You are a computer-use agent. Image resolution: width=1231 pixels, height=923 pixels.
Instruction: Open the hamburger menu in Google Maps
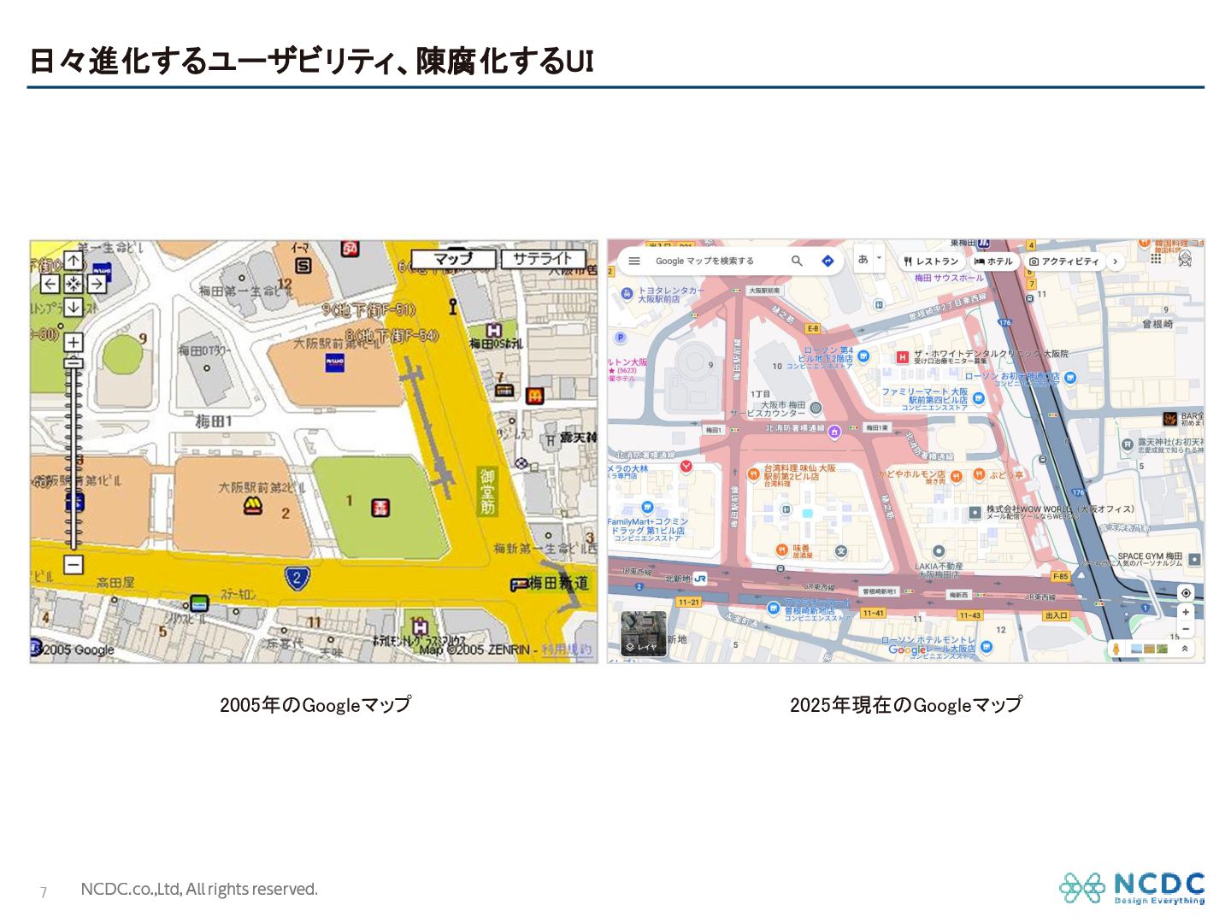pyautogui.click(x=634, y=261)
